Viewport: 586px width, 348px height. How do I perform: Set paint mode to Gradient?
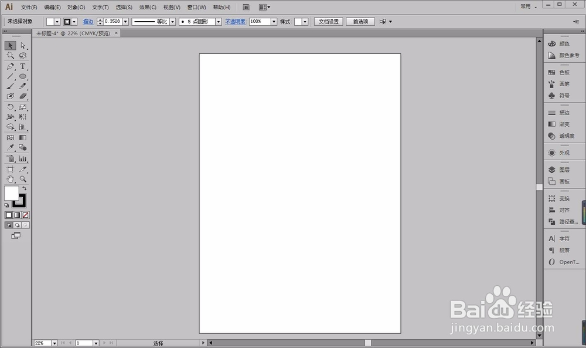click(x=17, y=215)
